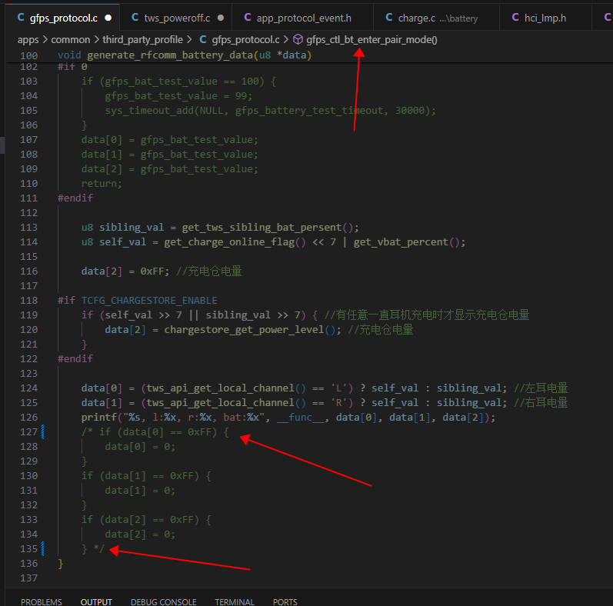Click the C file icon on gfps_protocol.c tab
Screen dimensions: 613x606
[21, 17]
